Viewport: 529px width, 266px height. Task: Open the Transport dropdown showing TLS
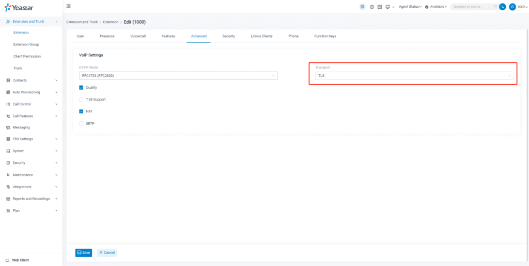pyautogui.click(x=414, y=76)
